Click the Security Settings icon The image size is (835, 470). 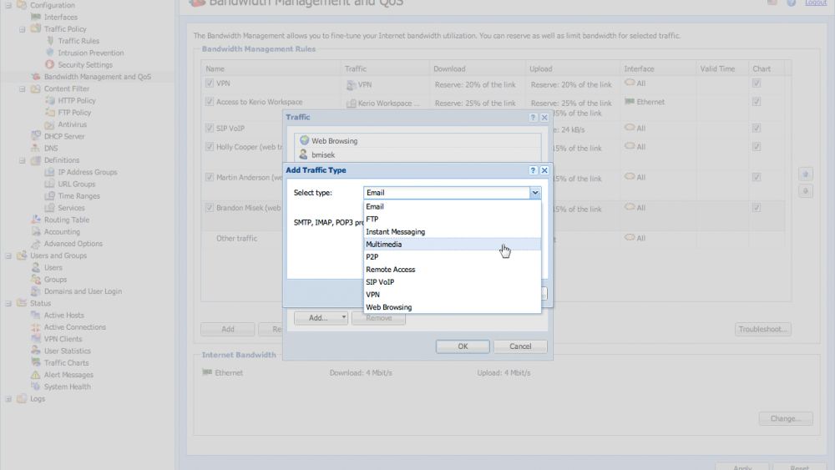pos(50,65)
